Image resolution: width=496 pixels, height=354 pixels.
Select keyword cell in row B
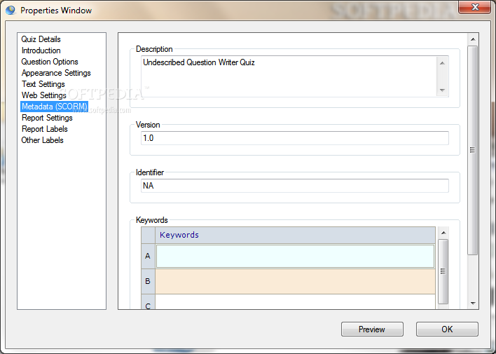coord(295,282)
